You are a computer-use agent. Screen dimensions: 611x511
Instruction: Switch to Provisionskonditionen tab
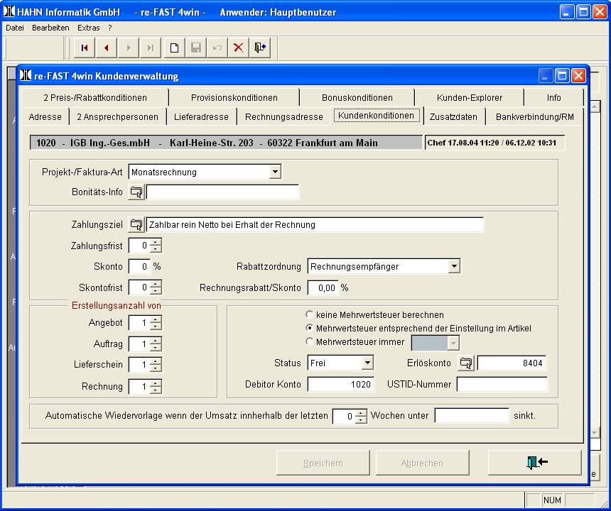(x=234, y=98)
